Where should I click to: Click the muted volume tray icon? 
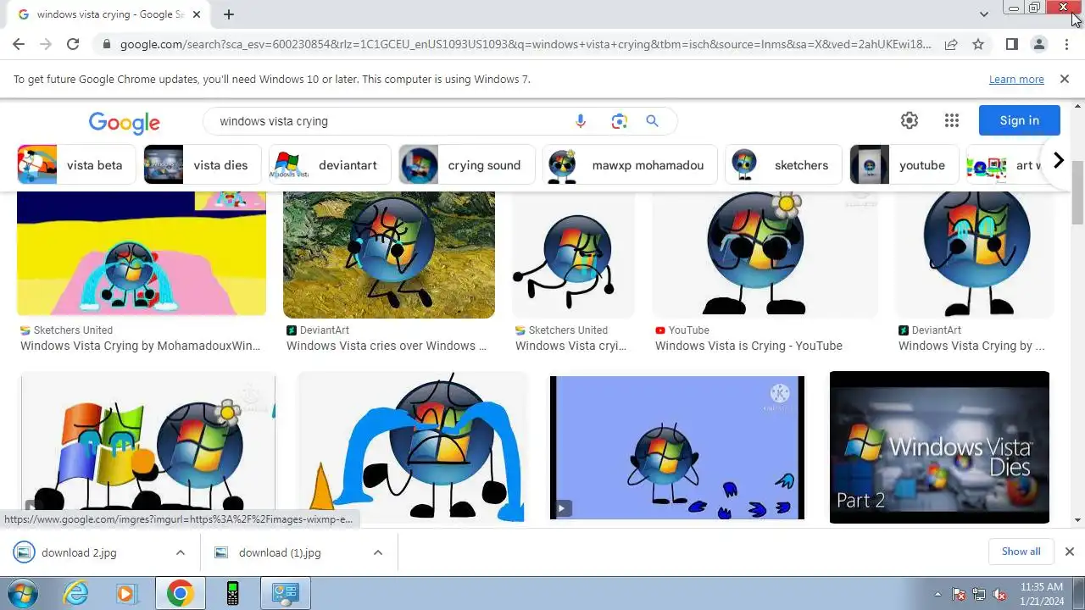(x=999, y=594)
